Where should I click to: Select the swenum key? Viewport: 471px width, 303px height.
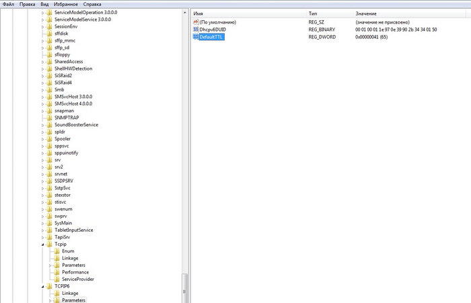point(63,209)
